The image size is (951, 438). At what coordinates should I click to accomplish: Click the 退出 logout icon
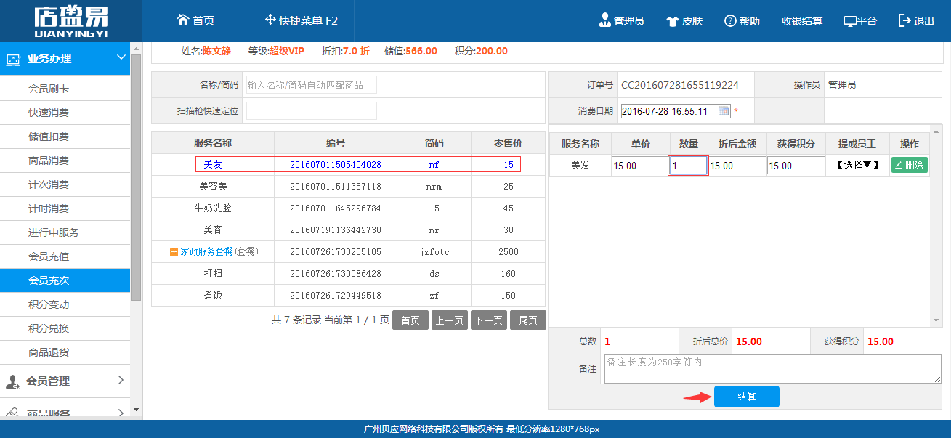tap(905, 20)
